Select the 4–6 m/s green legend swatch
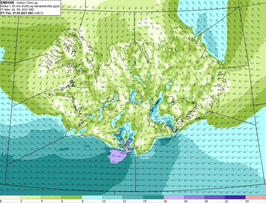 click(51, 197)
